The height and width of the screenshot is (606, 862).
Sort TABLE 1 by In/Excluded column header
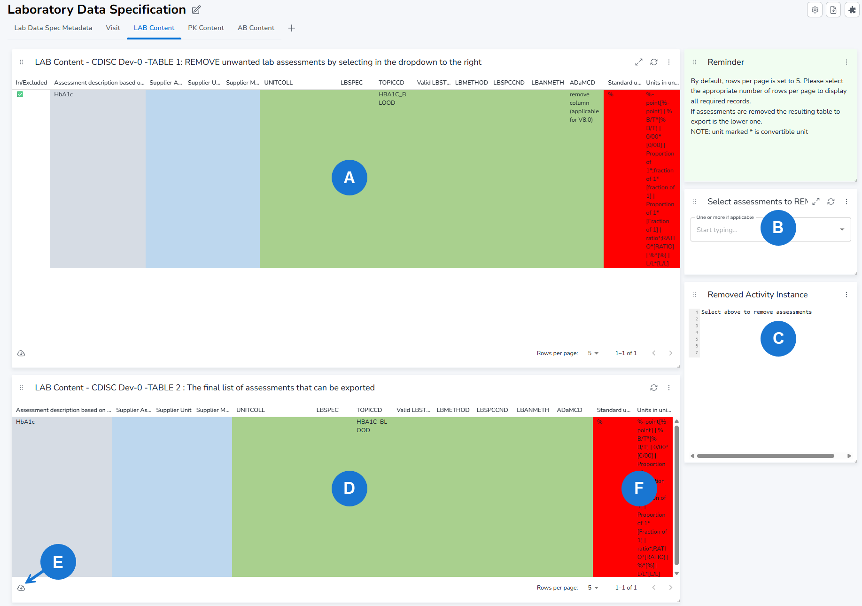point(31,83)
